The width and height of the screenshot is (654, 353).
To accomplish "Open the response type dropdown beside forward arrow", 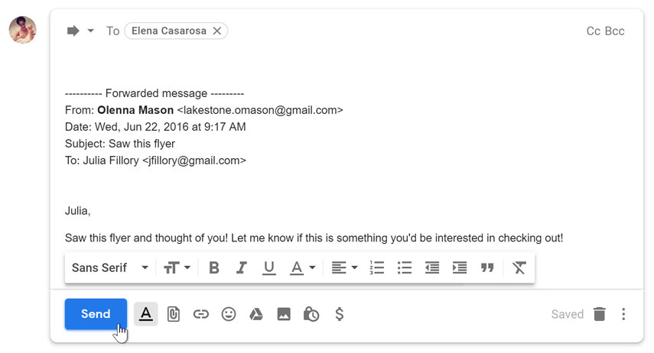I will pos(90,31).
